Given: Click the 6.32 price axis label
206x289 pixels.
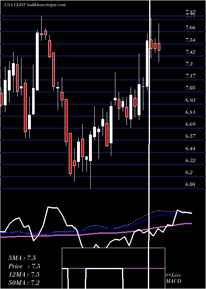Looking at the screenshot, I should [x=190, y=160].
